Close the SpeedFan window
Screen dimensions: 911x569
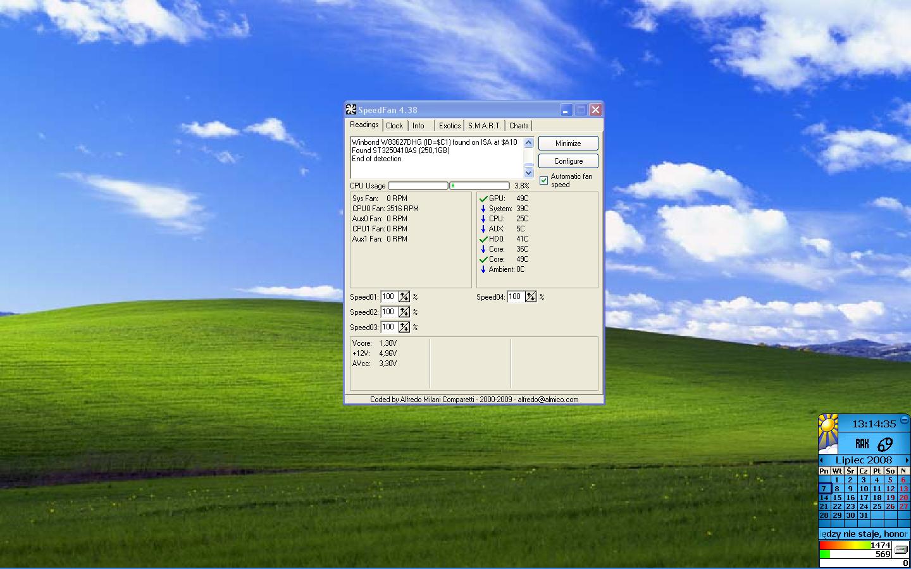point(595,110)
